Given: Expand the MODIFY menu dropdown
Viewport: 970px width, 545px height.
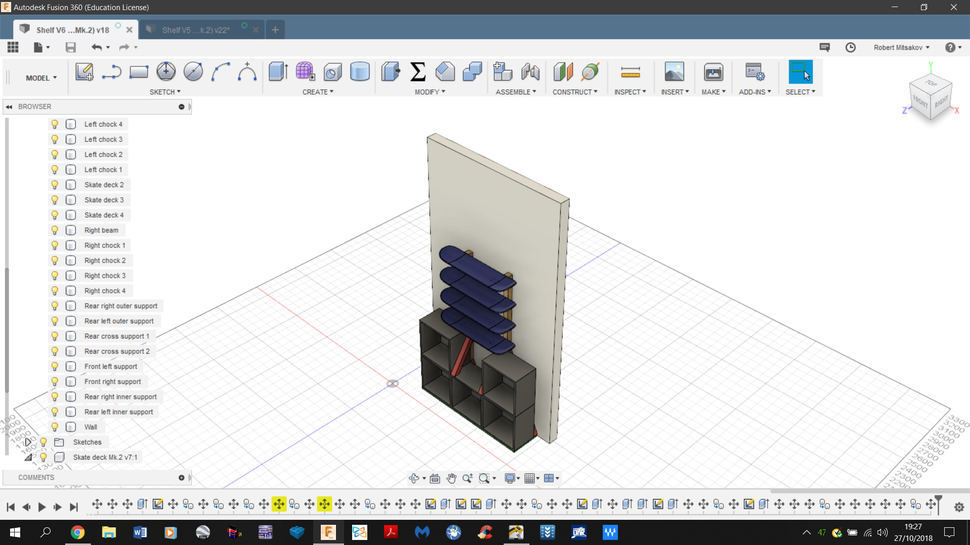Looking at the screenshot, I should 430,92.
